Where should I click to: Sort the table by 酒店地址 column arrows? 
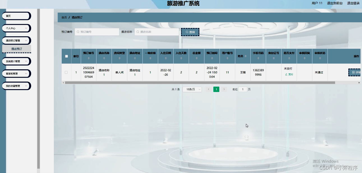(135, 58)
